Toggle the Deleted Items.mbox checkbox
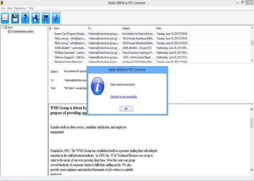The height and width of the screenshot is (181, 254). pos(9,31)
